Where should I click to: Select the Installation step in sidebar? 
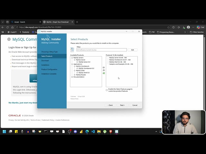tap(45, 65)
